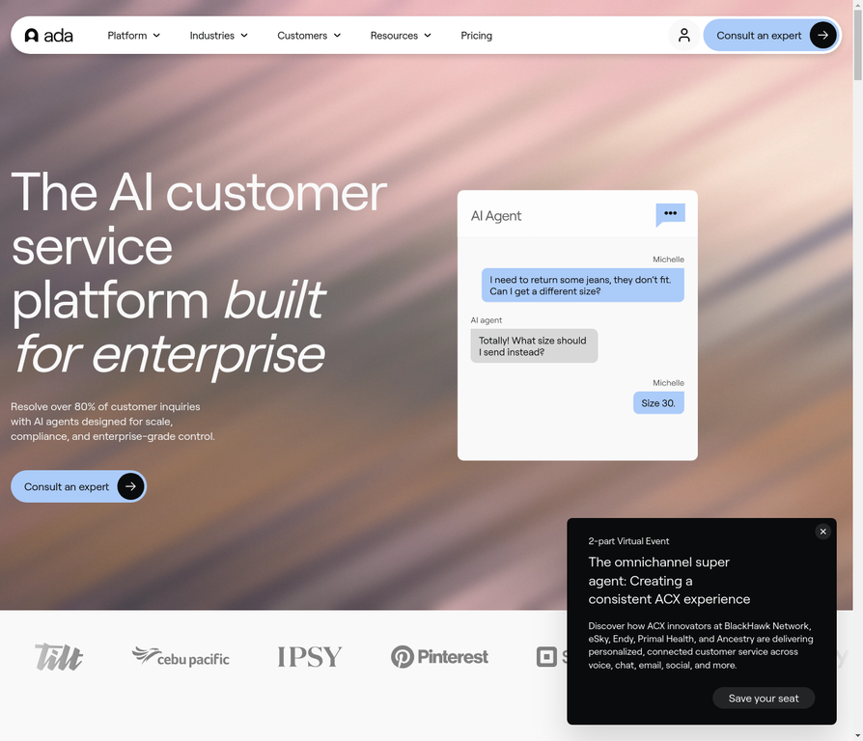Expand the Platform dropdown menu
The height and width of the screenshot is (741, 863).
133,36
